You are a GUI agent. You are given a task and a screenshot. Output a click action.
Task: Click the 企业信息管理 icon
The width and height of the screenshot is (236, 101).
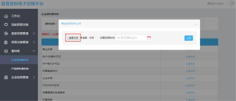[x=6, y=77]
